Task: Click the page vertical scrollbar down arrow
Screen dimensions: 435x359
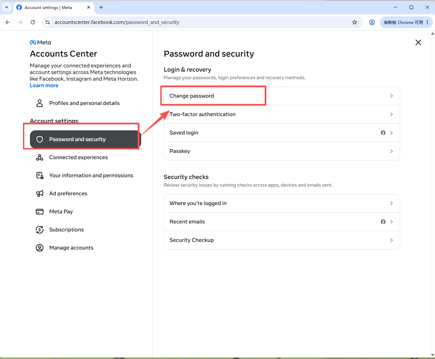Action: tap(433, 355)
